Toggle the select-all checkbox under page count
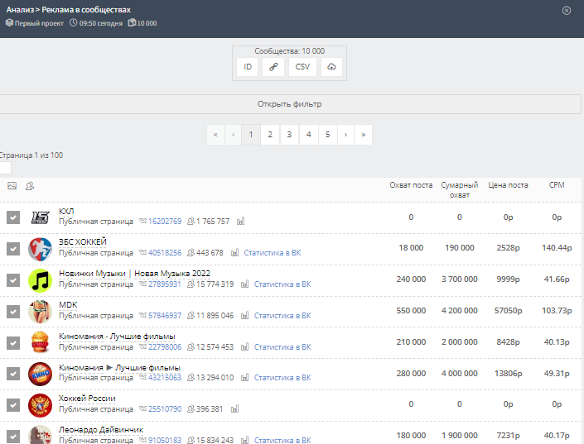Image resolution: width=584 pixels, height=444 pixels. [x=5, y=168]
